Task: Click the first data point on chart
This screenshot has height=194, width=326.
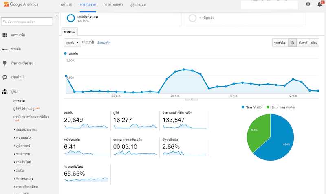Action: click(x=66, y=76)
